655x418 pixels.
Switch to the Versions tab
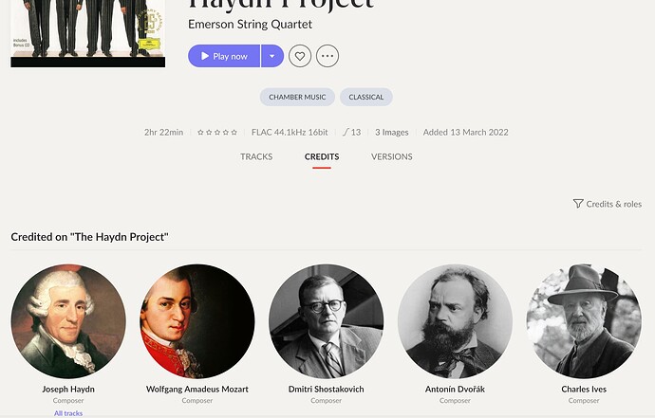(x=392, y=156)
